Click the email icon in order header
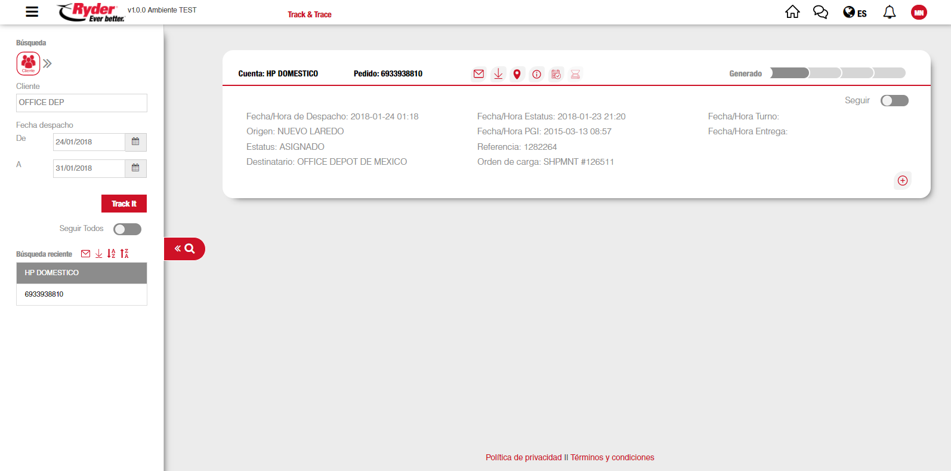951x471 pixels. click(478, 74)
